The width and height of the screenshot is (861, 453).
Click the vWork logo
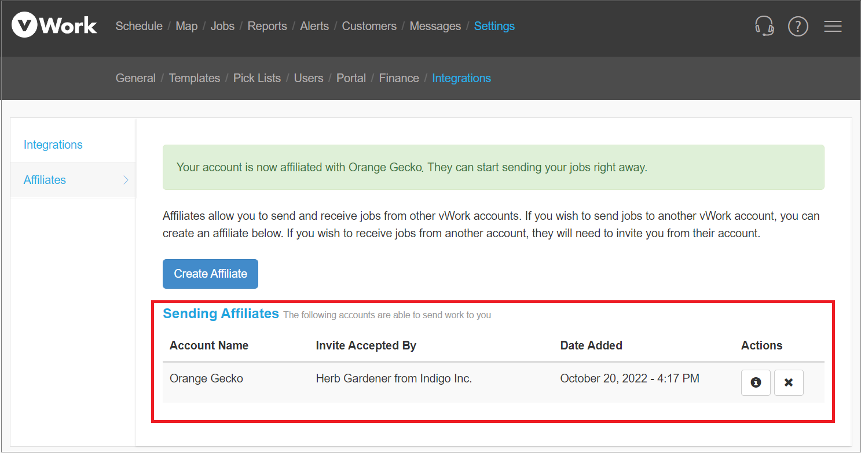(x=54, y=26)
